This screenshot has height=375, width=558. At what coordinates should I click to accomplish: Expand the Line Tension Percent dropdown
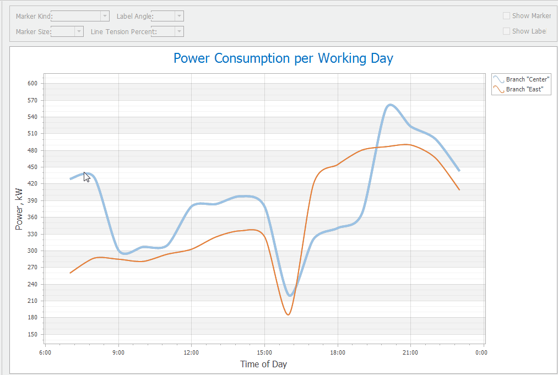[178, 32]
